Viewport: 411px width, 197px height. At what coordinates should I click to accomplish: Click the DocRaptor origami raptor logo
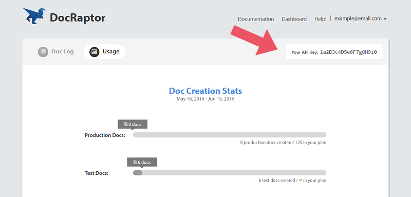click(x=34, y=16)
